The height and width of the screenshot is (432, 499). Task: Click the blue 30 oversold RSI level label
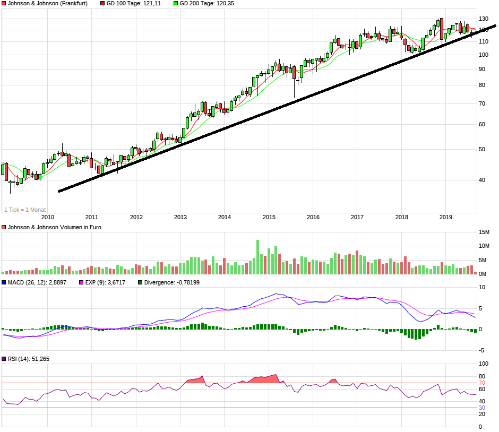click(x=482, y=408)
